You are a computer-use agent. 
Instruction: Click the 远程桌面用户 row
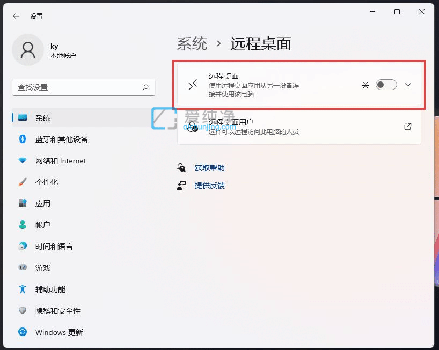pos(299,126)
